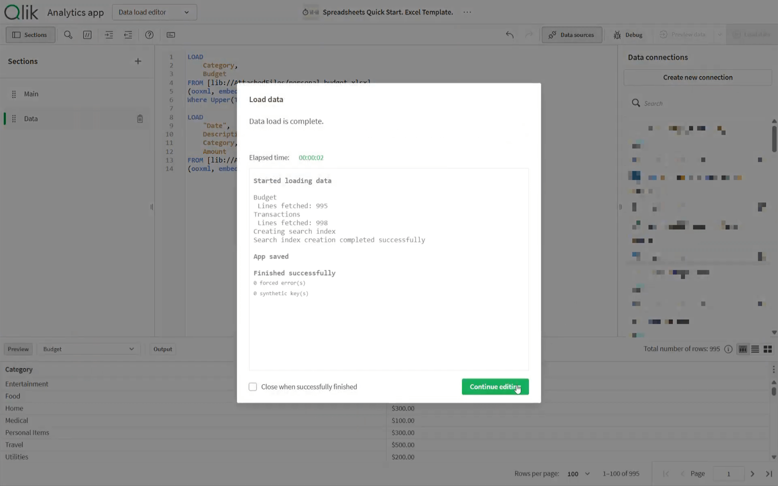The width and height of the screenshot is (778, 486).
Task: Select the Main section item
Action: (x=31, y=94)
